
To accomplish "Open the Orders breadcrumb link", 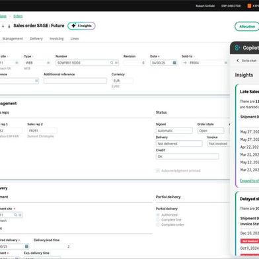I will (x=18, y=16).
